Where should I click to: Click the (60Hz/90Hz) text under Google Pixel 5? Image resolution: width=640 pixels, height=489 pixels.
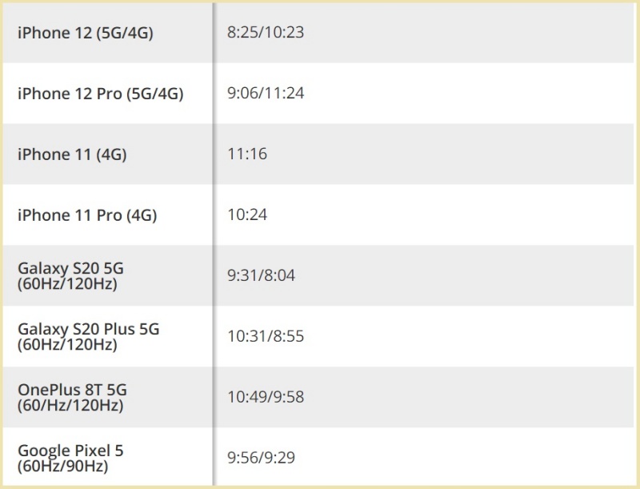point(63,466)
